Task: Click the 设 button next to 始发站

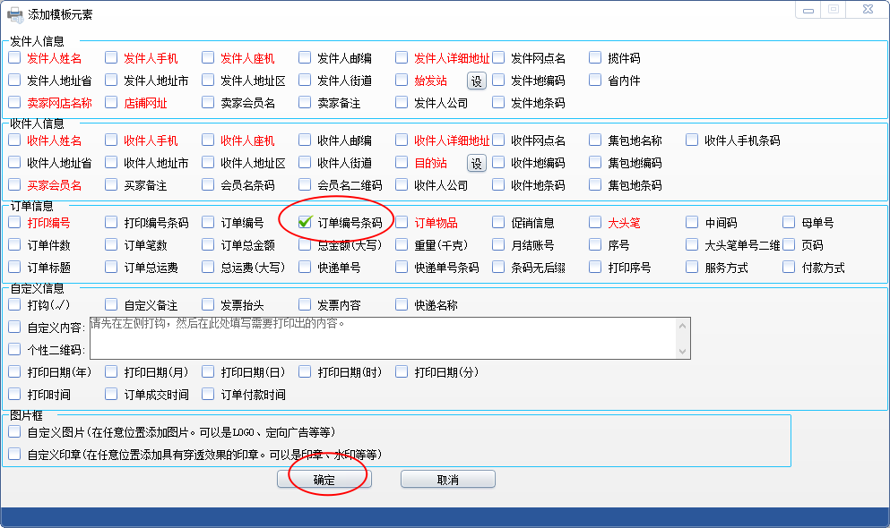Action: coord(476,80)
